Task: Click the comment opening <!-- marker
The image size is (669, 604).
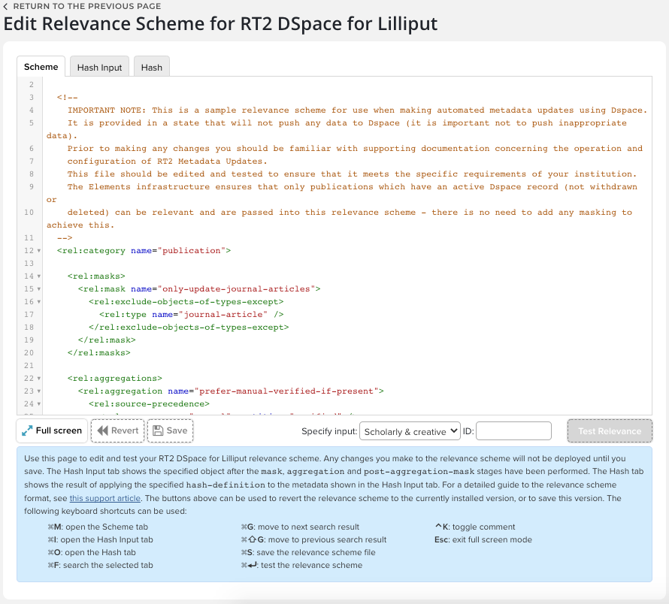Action: point(68,97)
